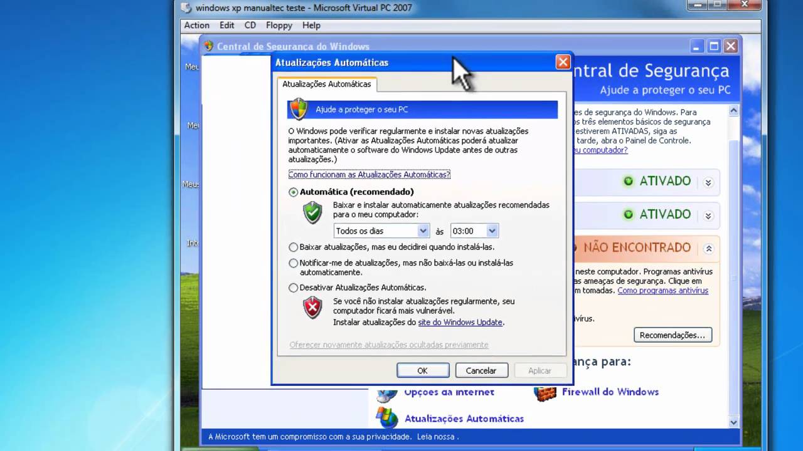Select Desativar Atualizações Automáticas radio button
The image size is (803, 451).
coord(293,288)
